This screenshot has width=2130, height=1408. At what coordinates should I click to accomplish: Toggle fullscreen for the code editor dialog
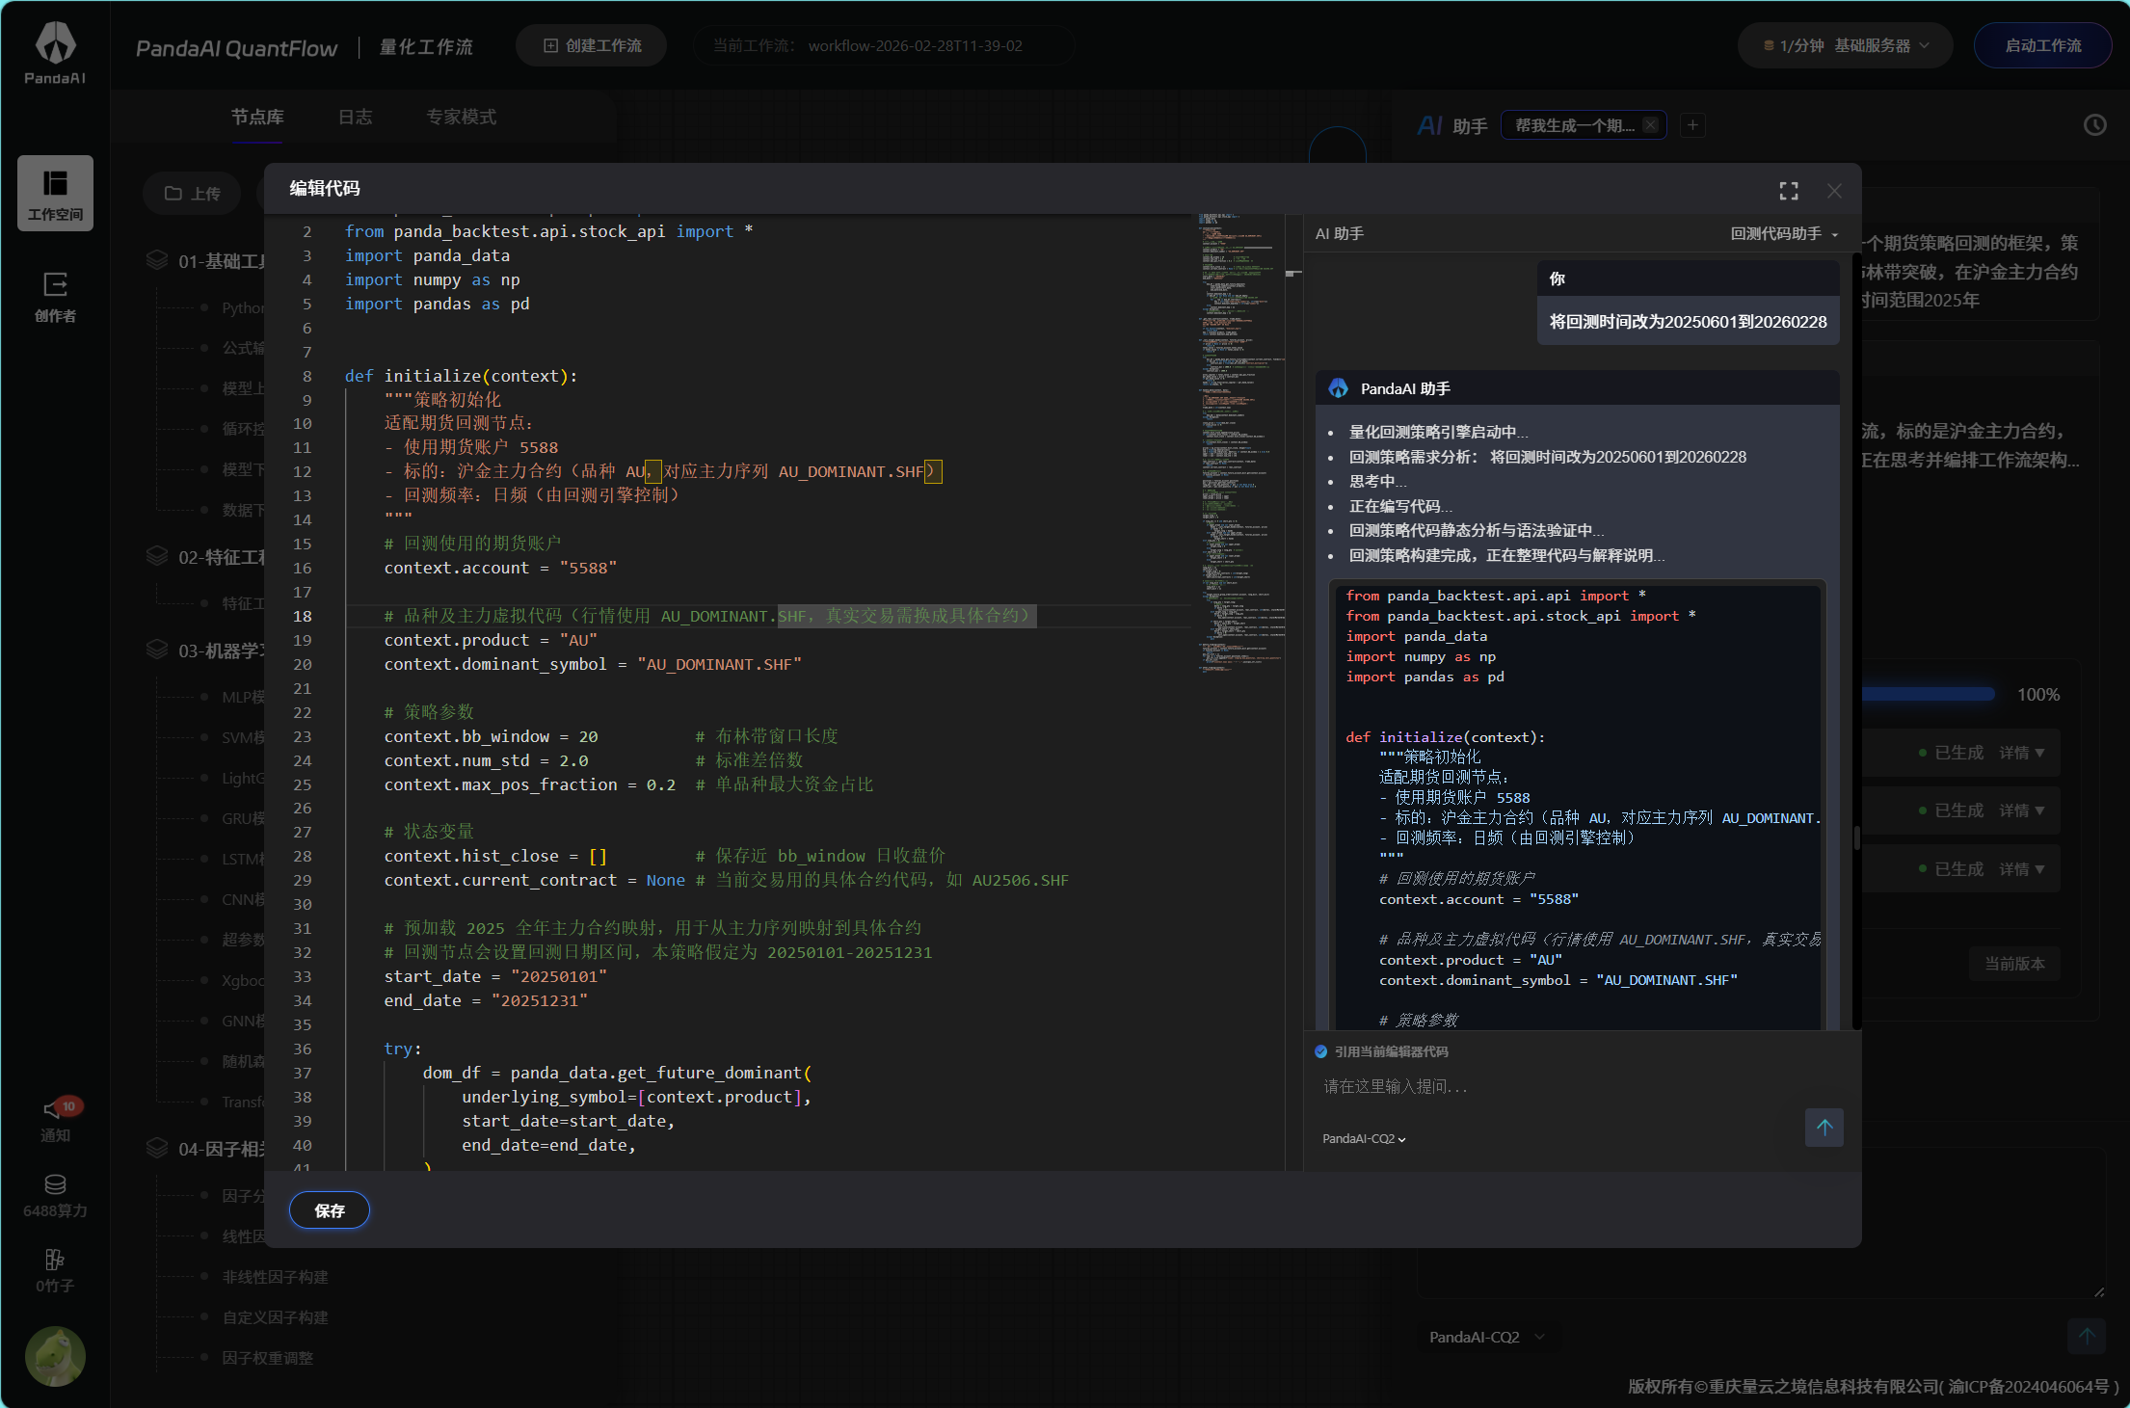[1789, 191]
